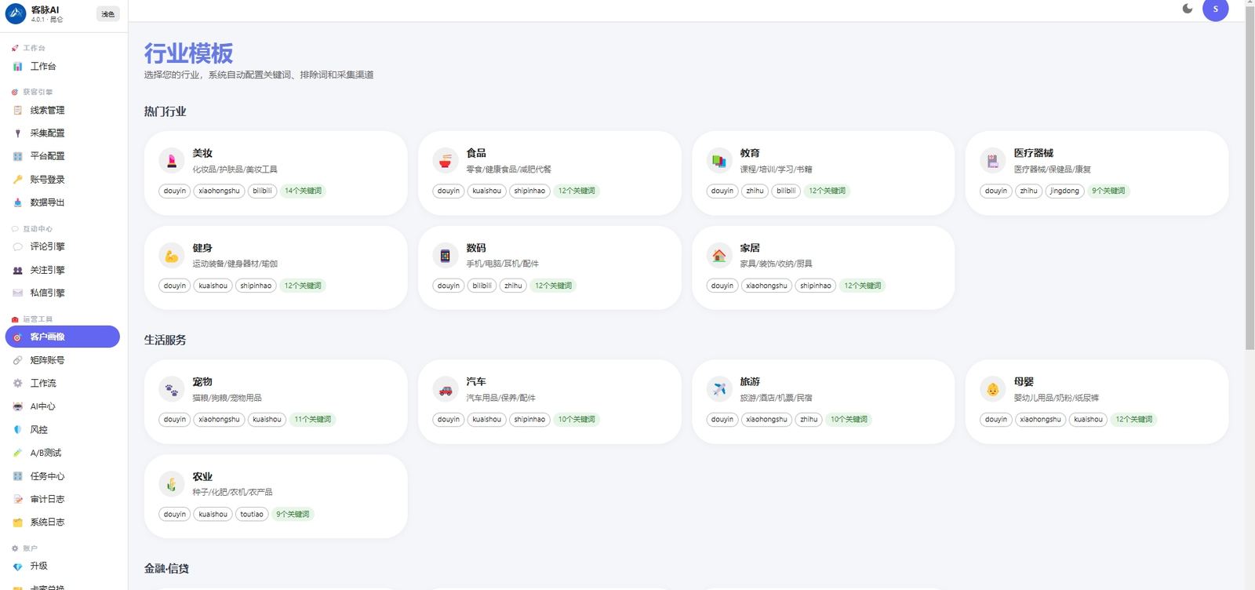The height and width of the screenshot is (590, 1255).
Task: Click the 10个关键词 badge in 汽车 card
Action: (577, 420)
